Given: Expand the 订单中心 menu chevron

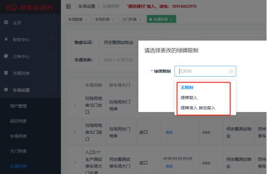Looking at the screenshot, I should coord(53,56).
